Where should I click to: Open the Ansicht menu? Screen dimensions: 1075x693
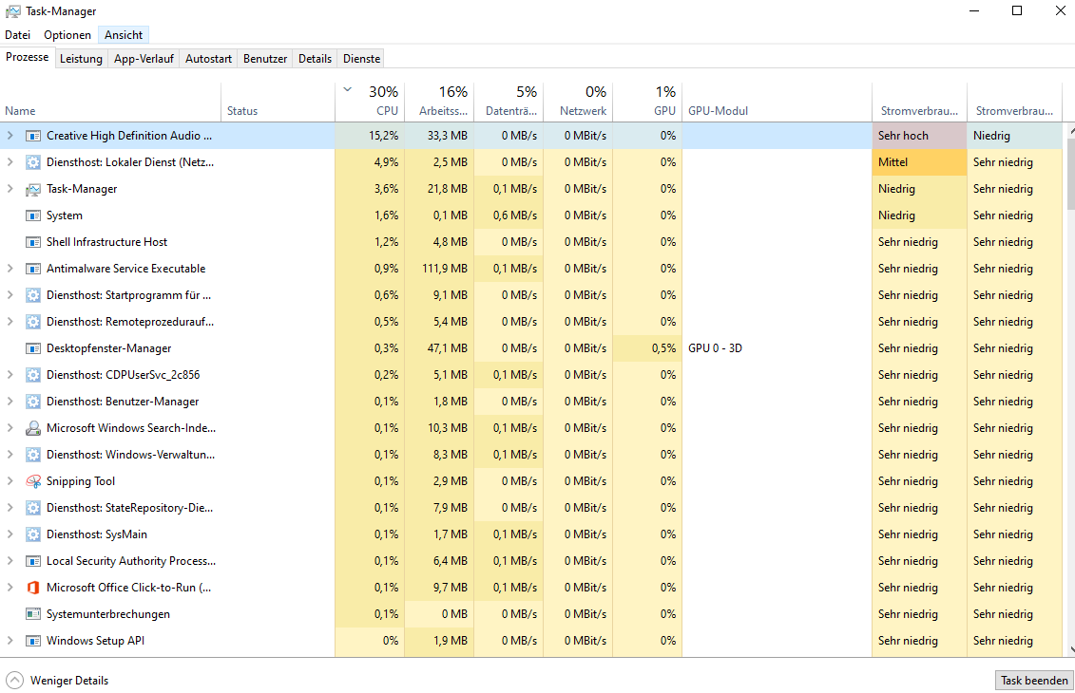pyautogui.click(x=124, y=35)
